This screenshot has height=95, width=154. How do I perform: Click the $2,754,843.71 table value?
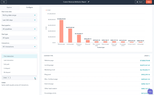145,70
